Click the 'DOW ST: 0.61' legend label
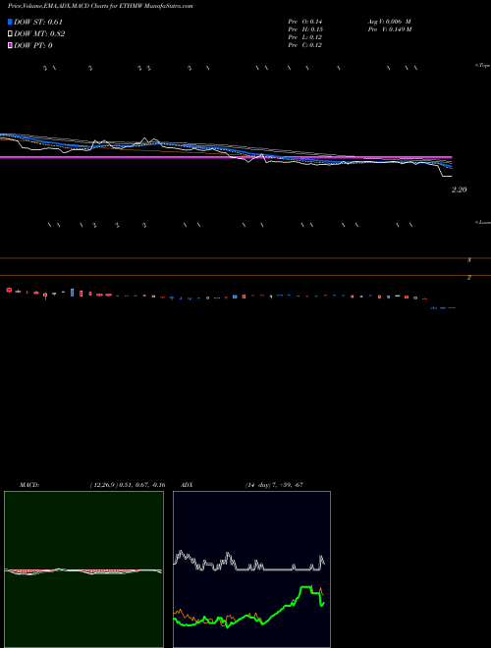Viewport: 491px width, 648px height. pyautogui.click(x=38, y=22)
